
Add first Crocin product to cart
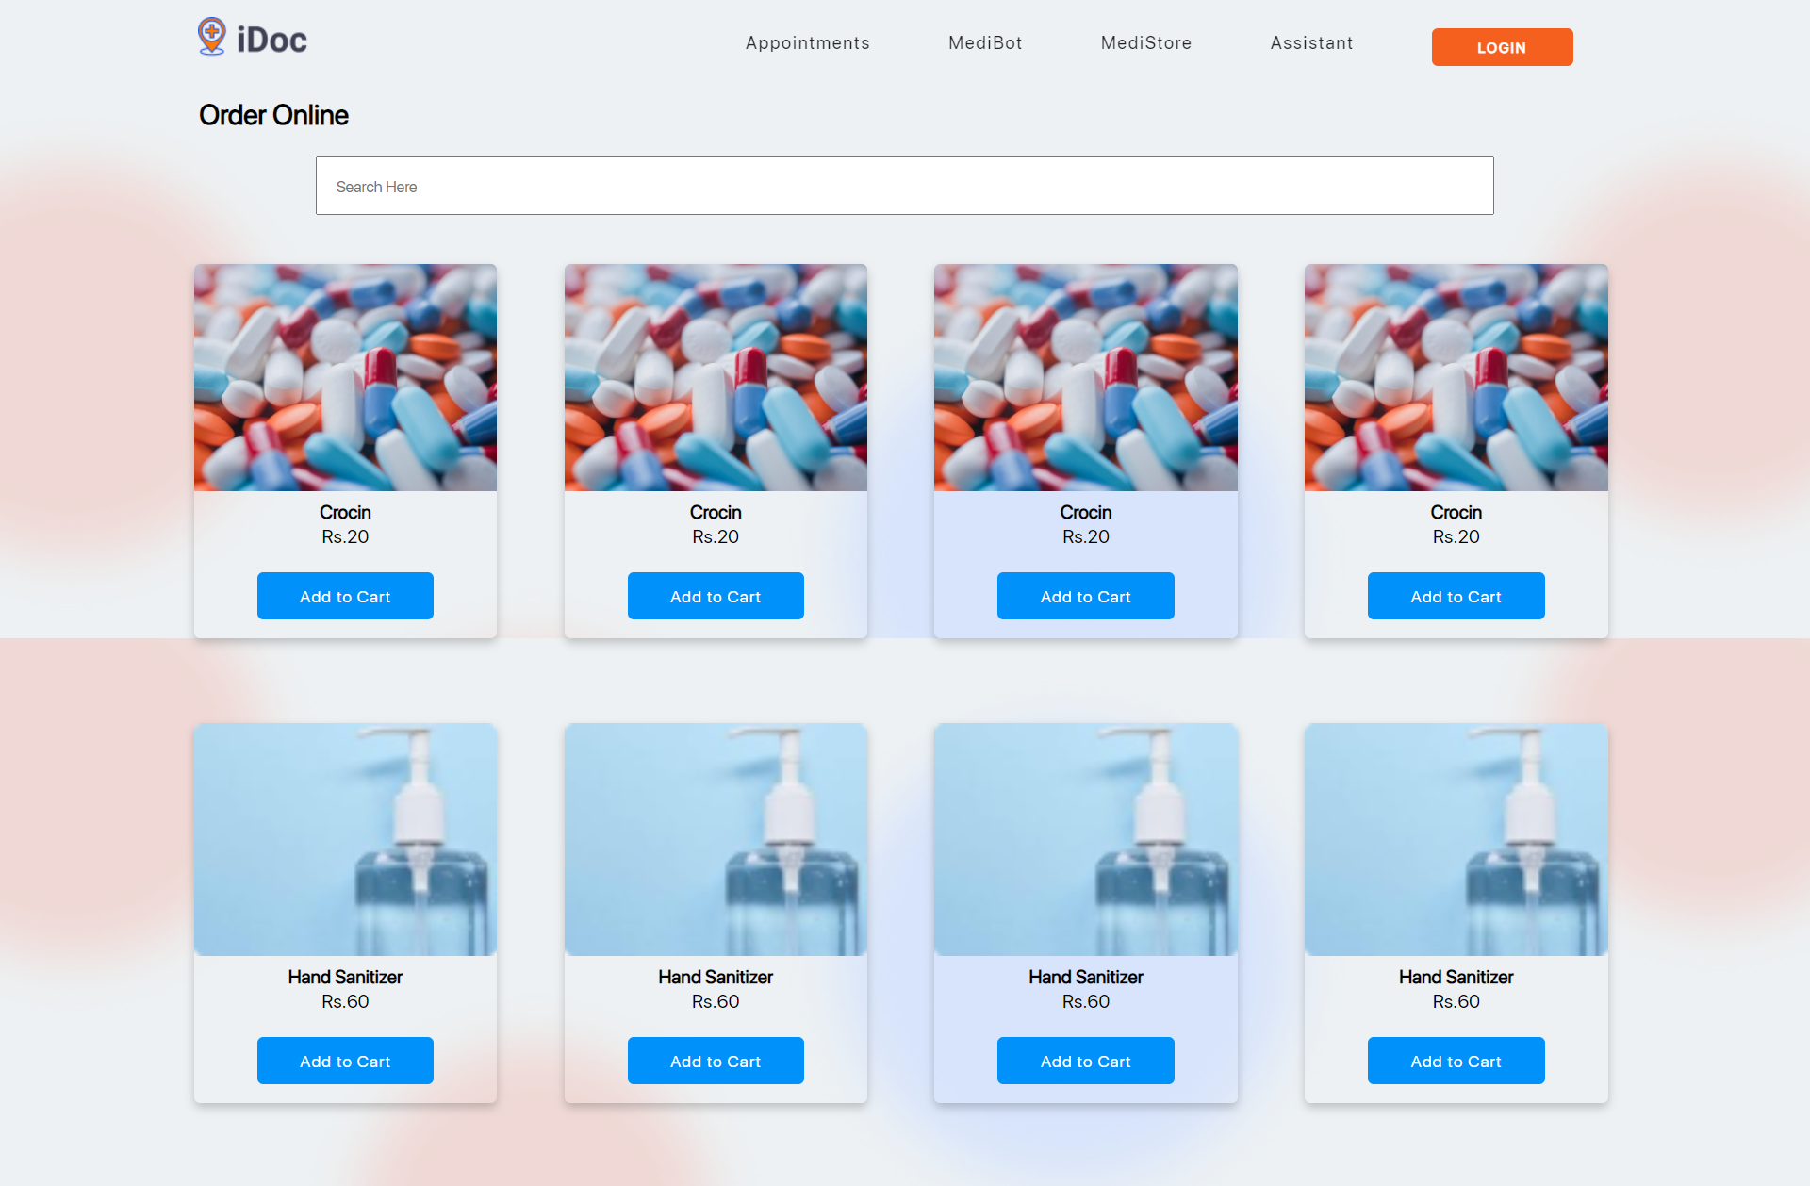coord(345,596)
